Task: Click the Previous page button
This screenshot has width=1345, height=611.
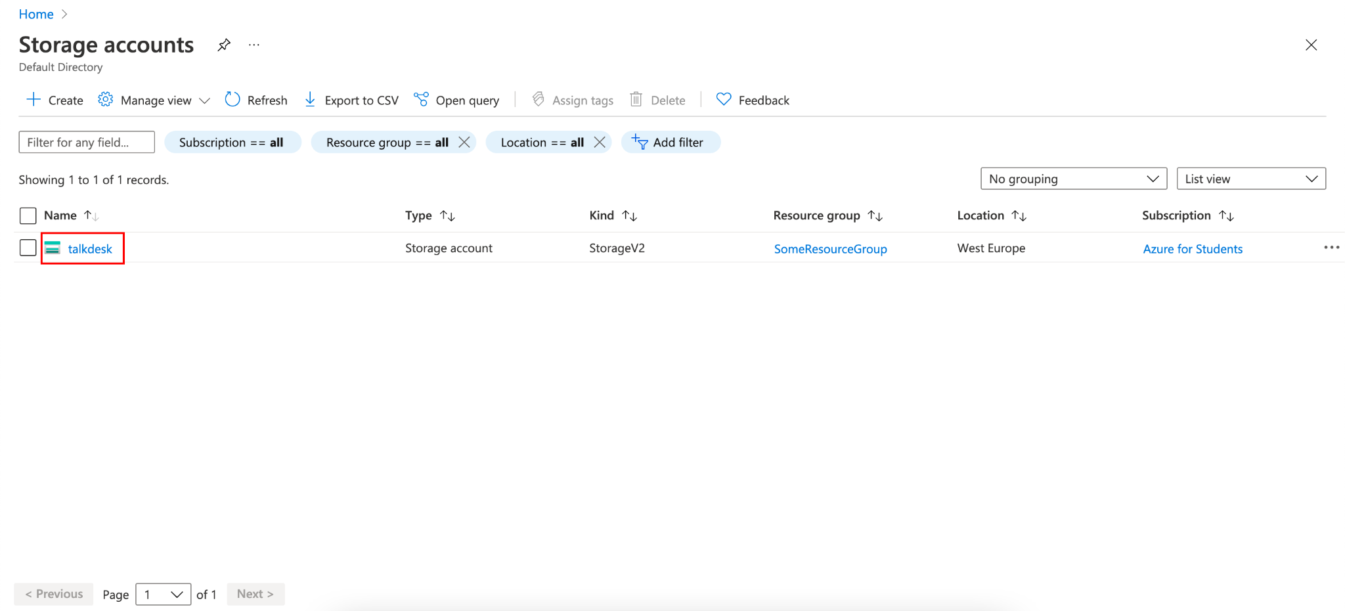Action: (54, 594)
